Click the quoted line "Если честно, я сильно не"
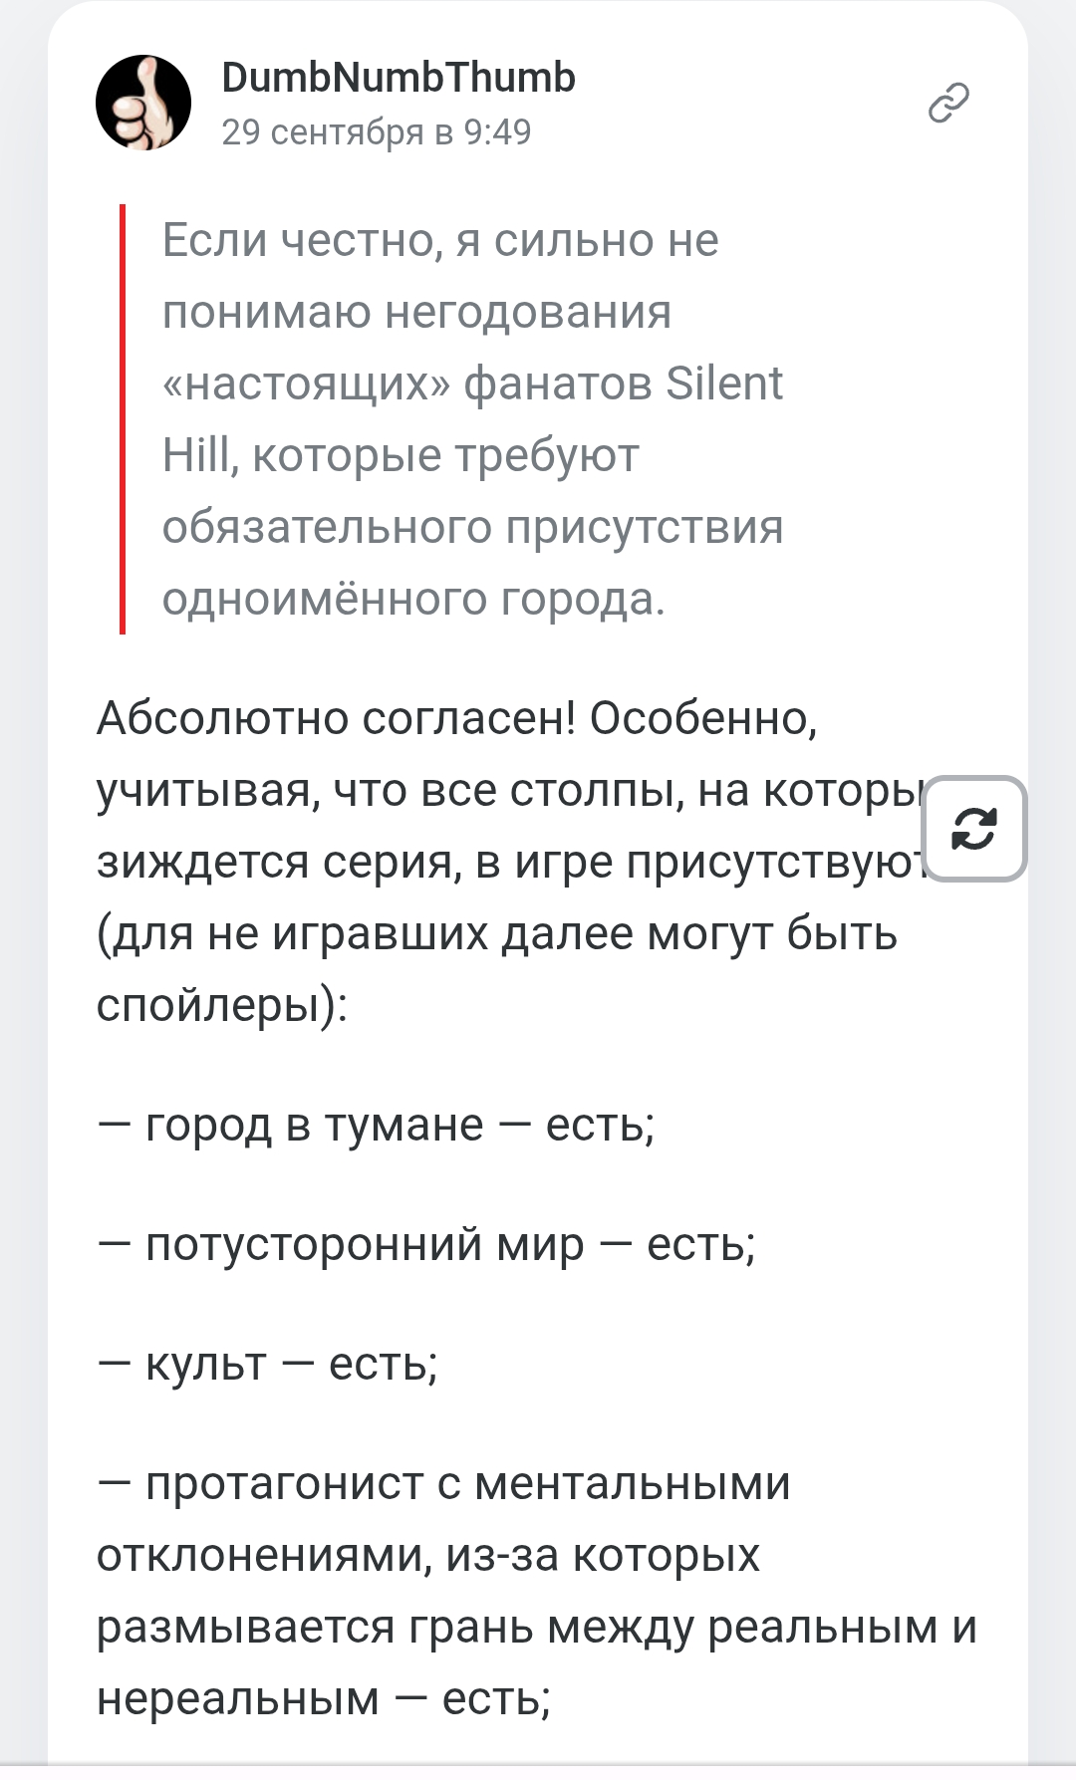1076x1780 pixels. [439, 240]
